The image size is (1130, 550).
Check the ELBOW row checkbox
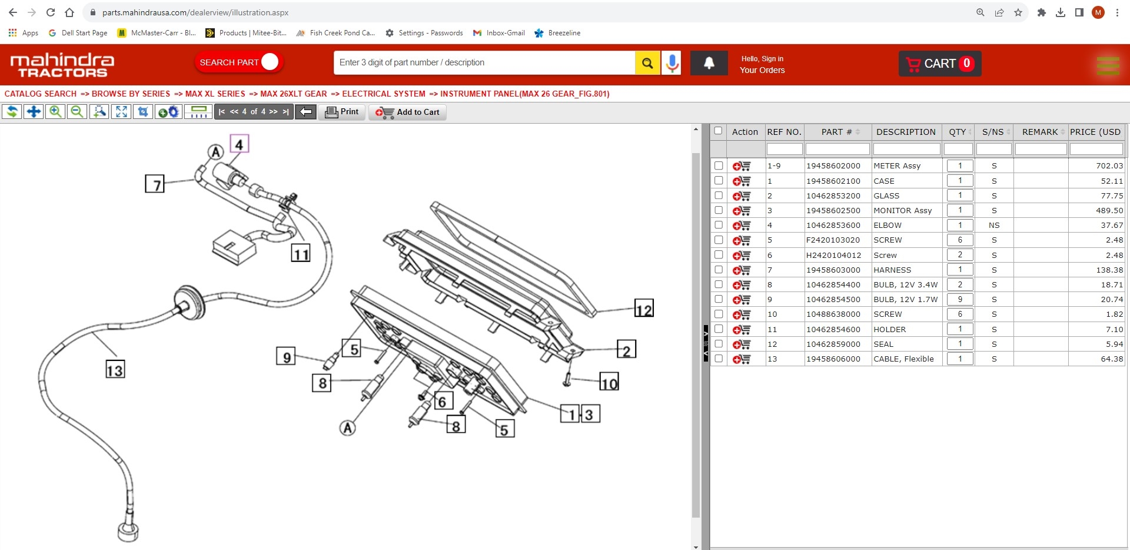coord(719,225)
